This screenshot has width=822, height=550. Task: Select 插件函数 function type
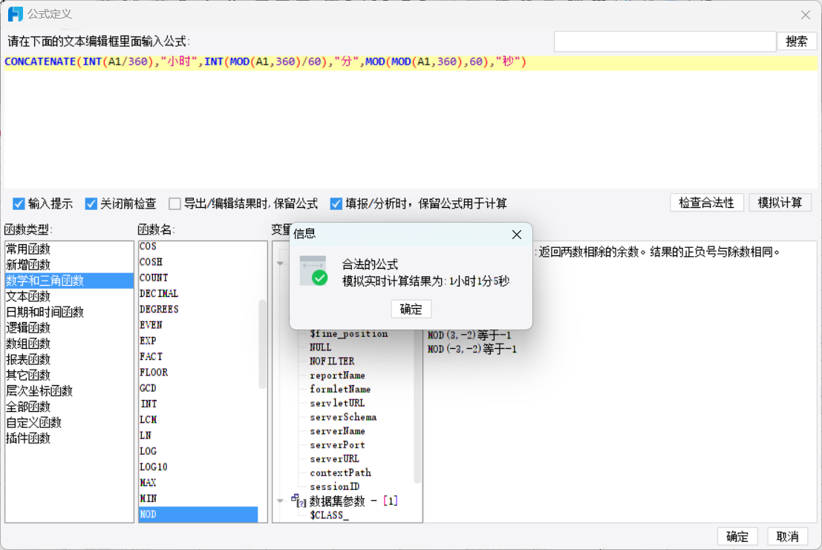tap(69, 437)
